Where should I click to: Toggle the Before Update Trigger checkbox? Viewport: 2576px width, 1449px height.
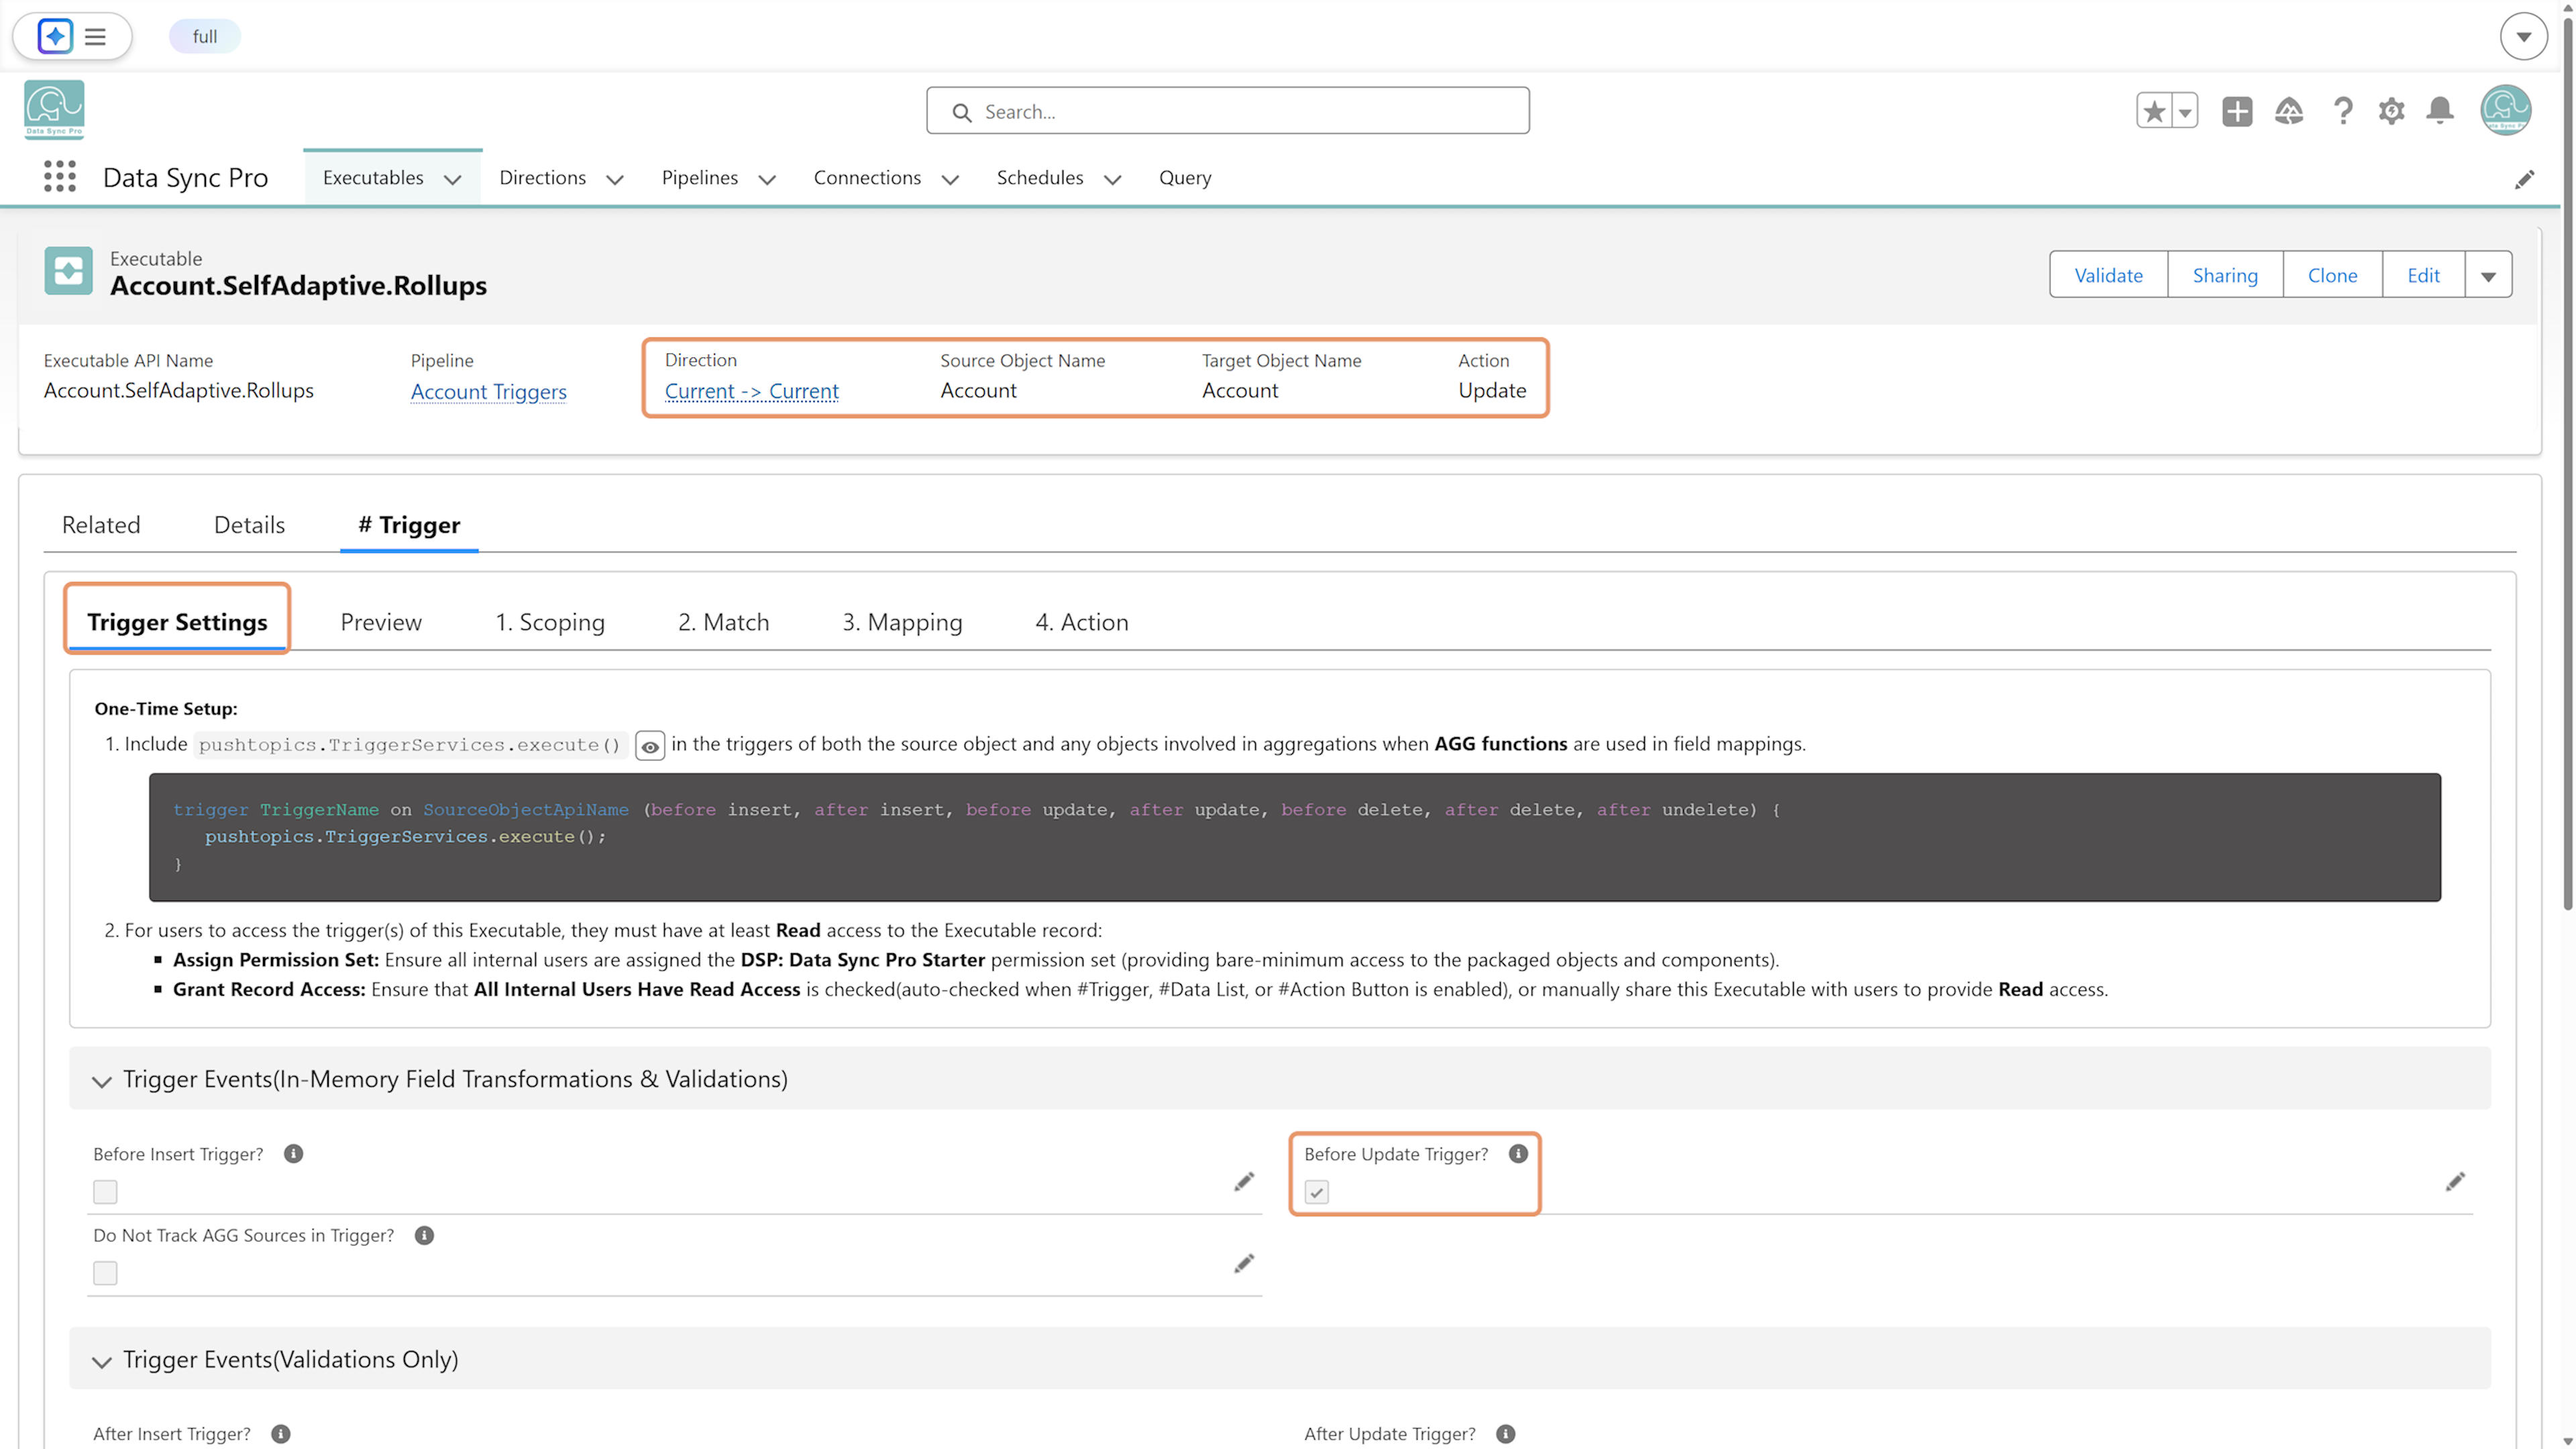point(1316,1191)
